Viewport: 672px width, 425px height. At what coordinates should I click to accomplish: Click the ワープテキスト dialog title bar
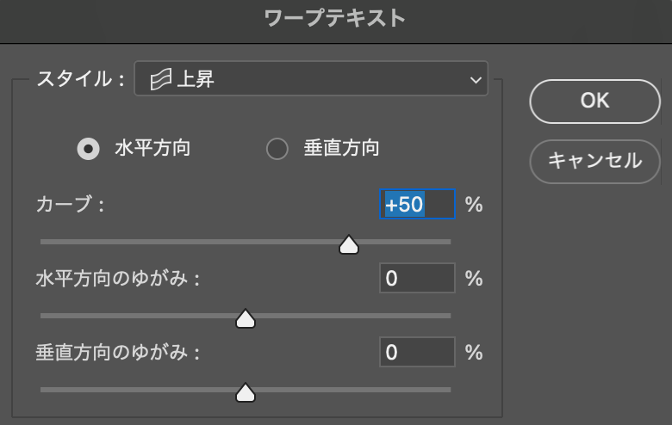point(335,18)
